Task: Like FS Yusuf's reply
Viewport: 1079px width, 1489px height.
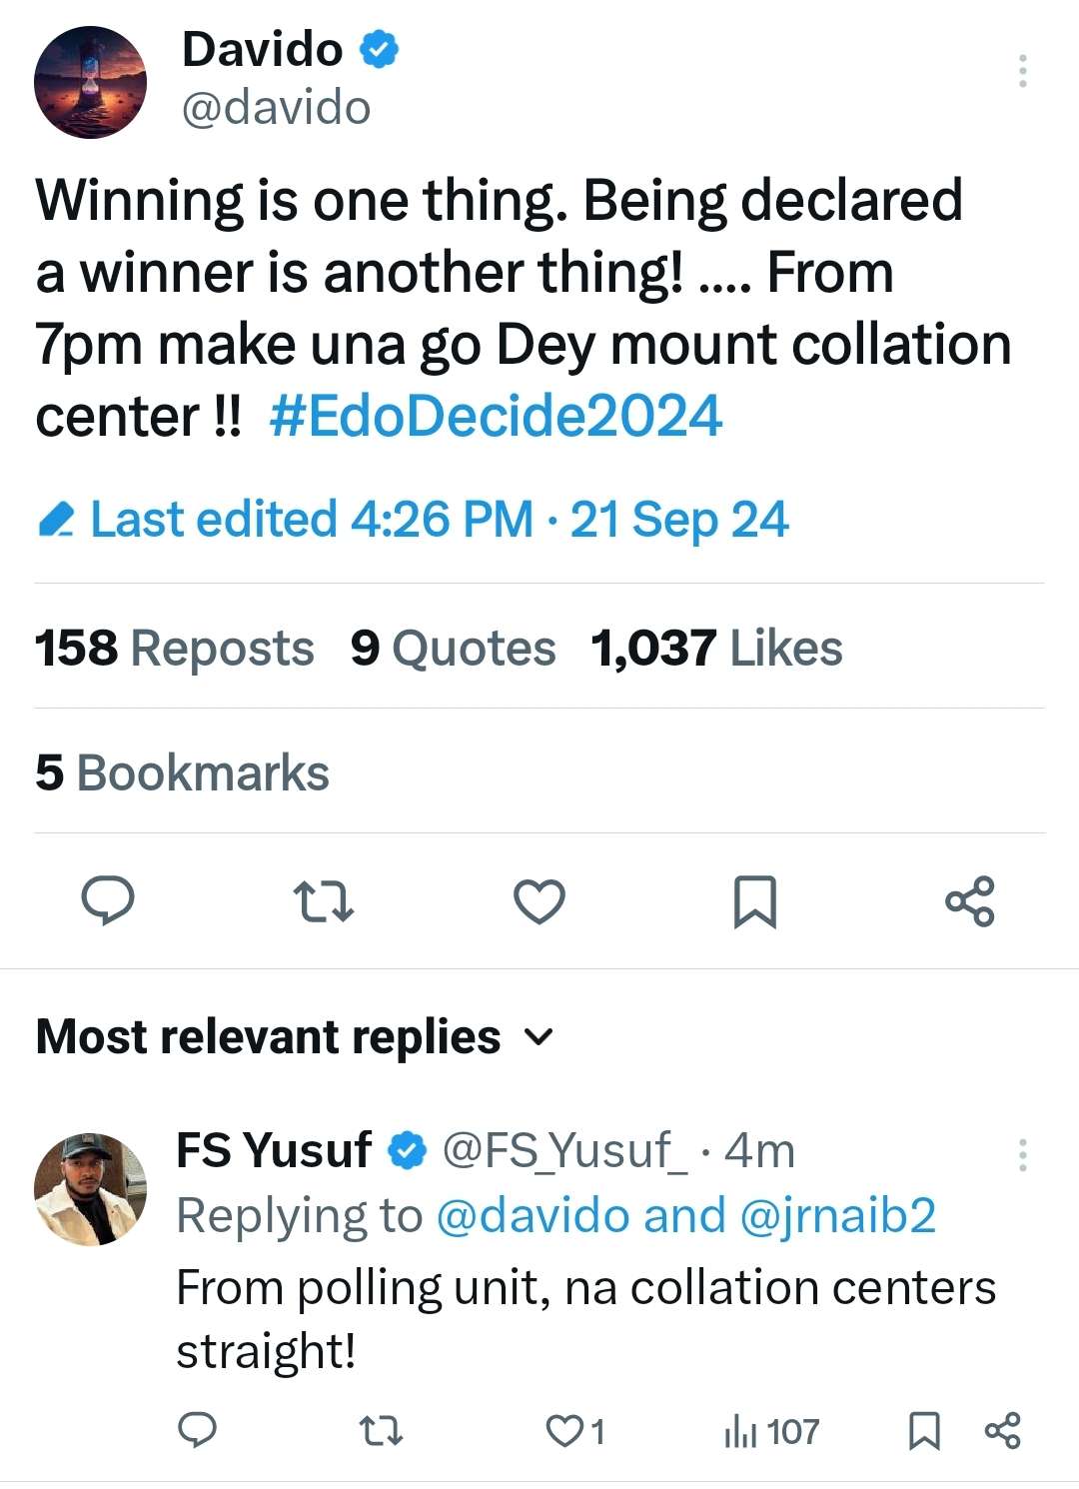Action: click(565, 1431)
